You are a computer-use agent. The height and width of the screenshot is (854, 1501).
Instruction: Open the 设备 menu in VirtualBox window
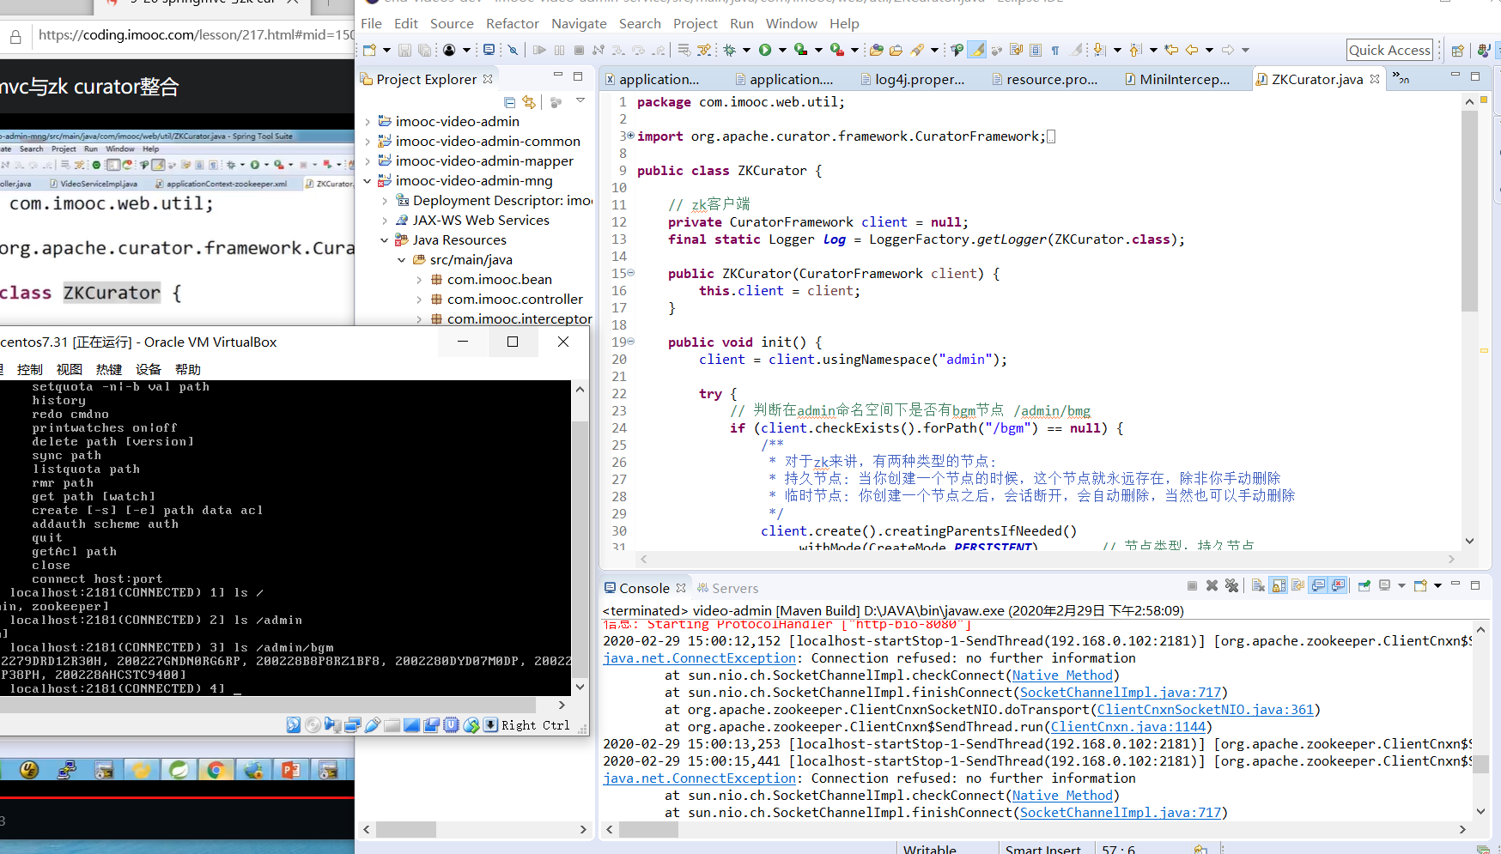pos(148,370)
